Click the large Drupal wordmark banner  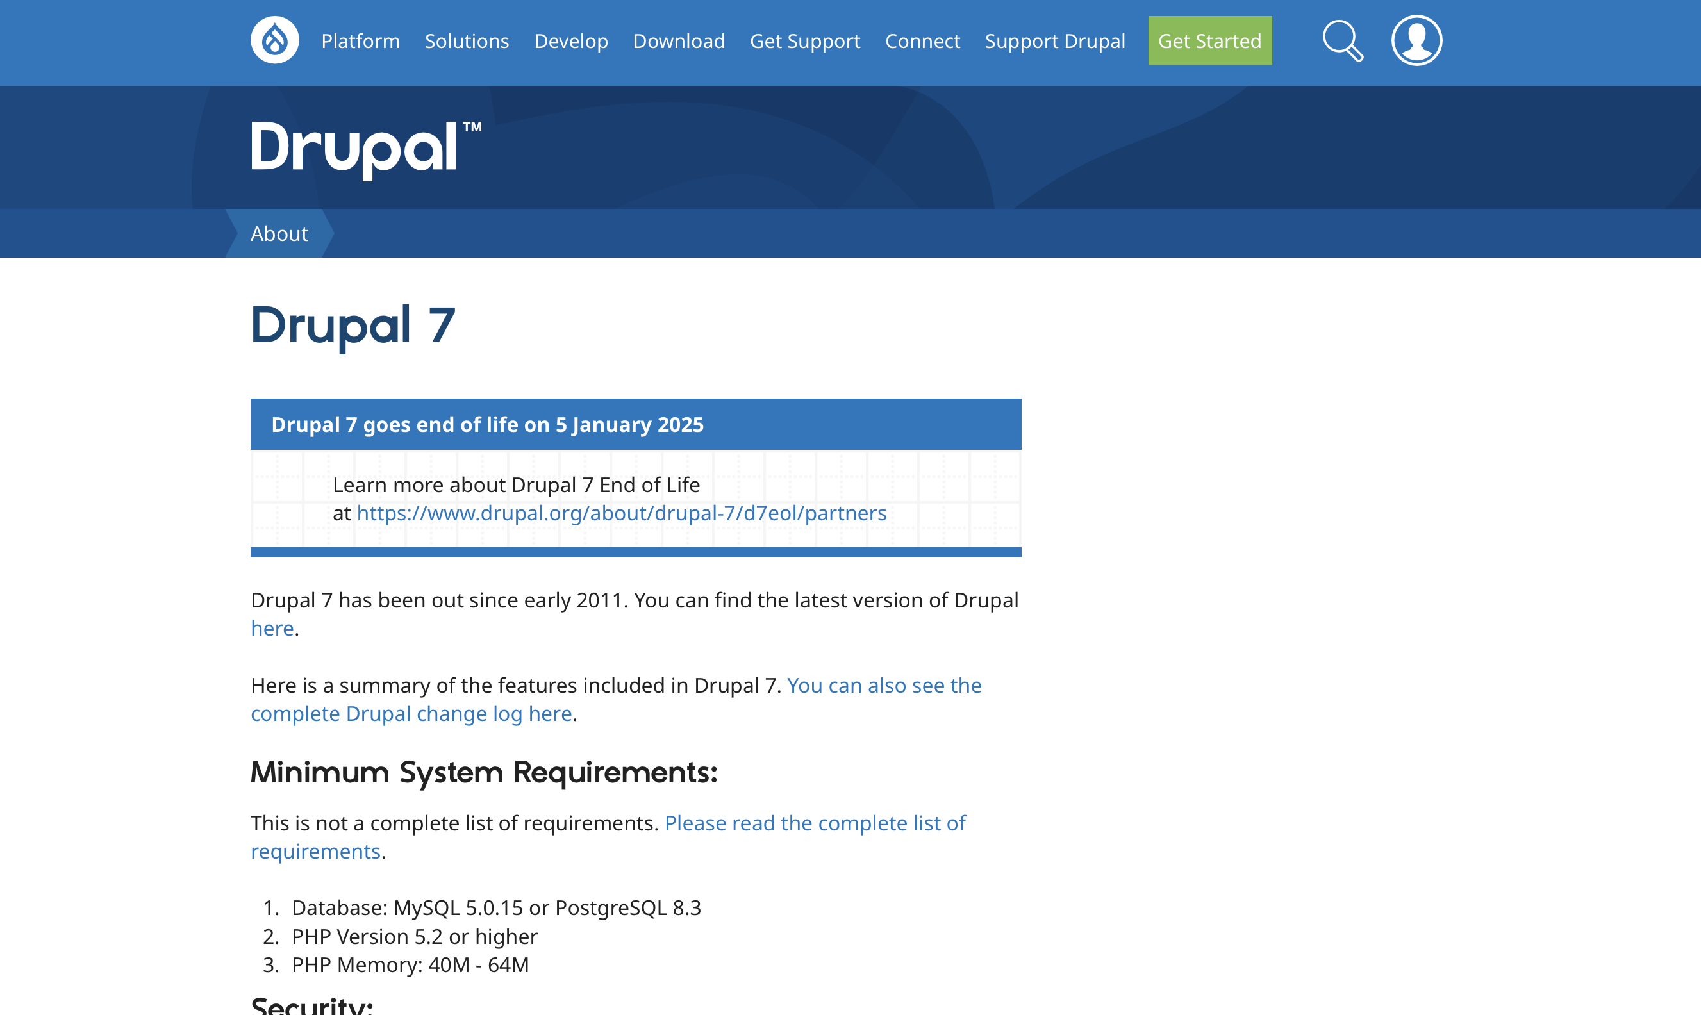[367, 150]
